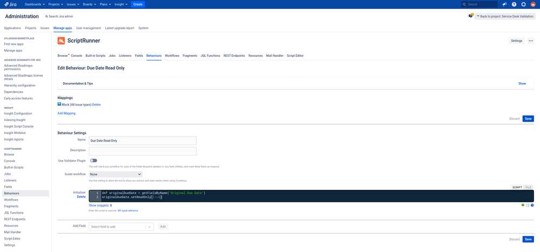Switch to the Applications admin tab
This screenshot has height=252, width=540.
(x=12, y=28)
